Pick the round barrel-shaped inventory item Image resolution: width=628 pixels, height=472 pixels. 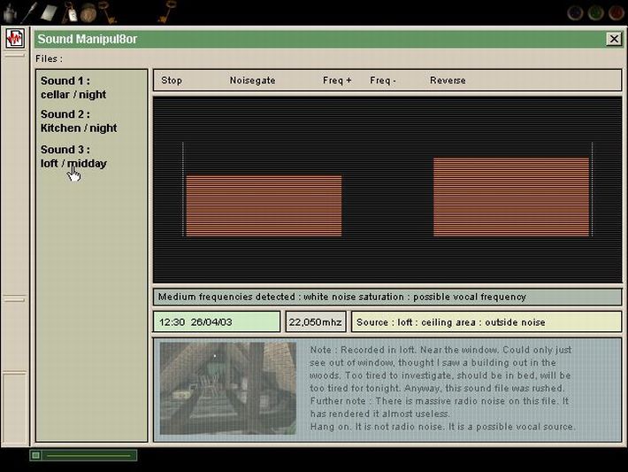(88, 12)
